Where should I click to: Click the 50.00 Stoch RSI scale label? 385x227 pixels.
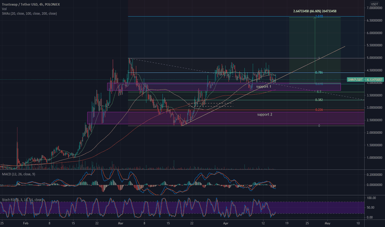tap(371, 208)
